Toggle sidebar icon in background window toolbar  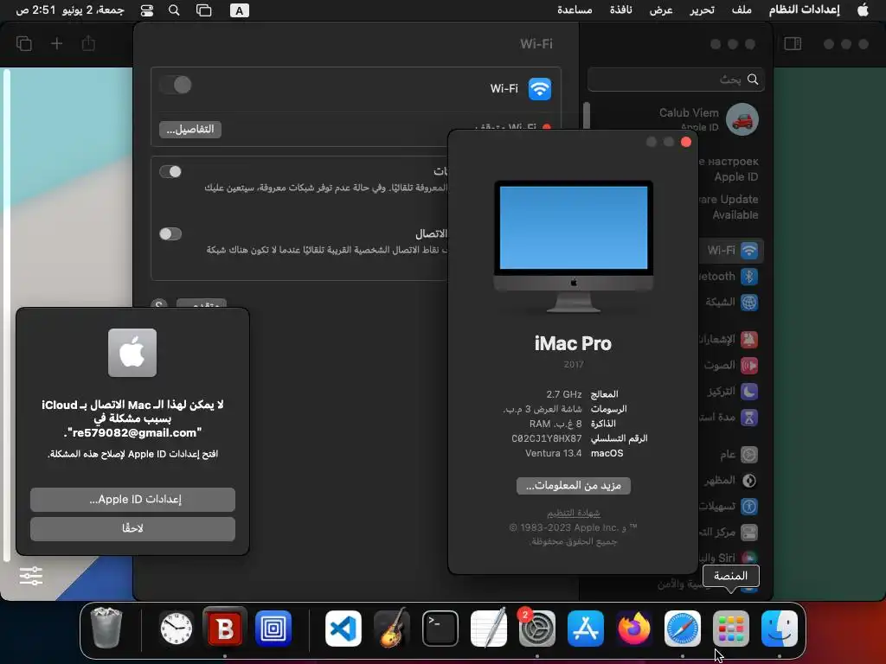(793, 43)
